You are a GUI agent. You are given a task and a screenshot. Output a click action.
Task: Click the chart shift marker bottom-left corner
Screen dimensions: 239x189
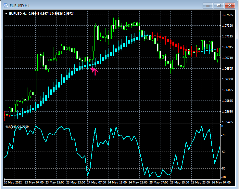coord(5,178)
